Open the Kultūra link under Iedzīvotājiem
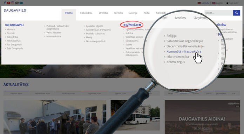This screenshot has height=134, width=244. [x=129, y=33]
